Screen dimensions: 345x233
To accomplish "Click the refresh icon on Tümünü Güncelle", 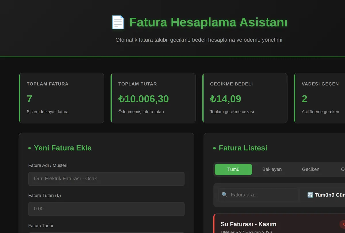I will pos(310,195).
